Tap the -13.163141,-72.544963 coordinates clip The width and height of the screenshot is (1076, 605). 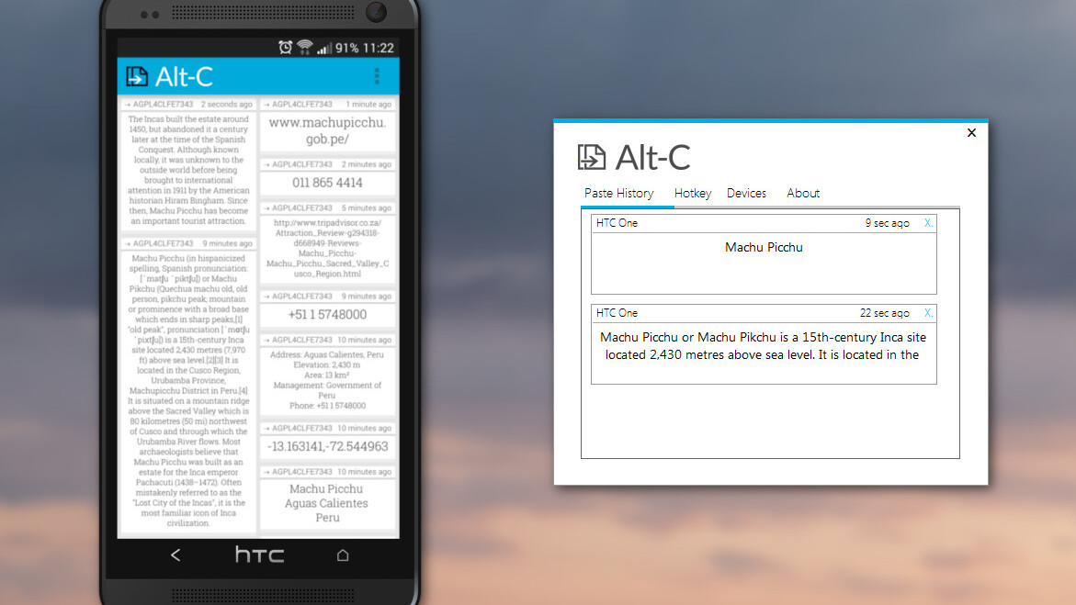tap(327, 446)
